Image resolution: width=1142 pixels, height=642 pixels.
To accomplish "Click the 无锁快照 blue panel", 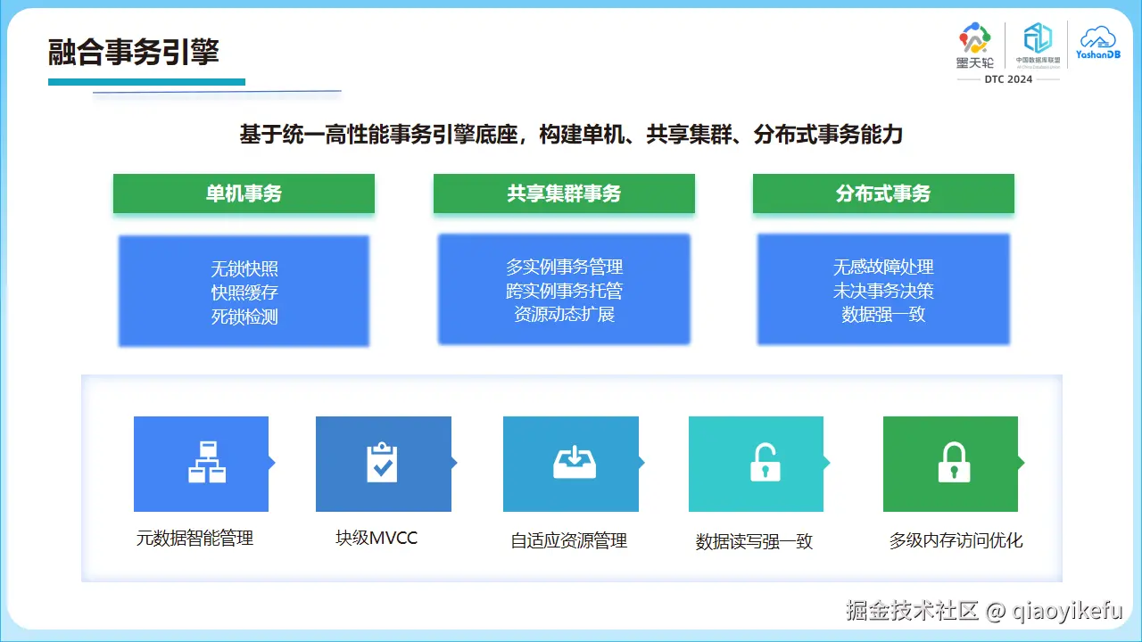I will [244, 289].
